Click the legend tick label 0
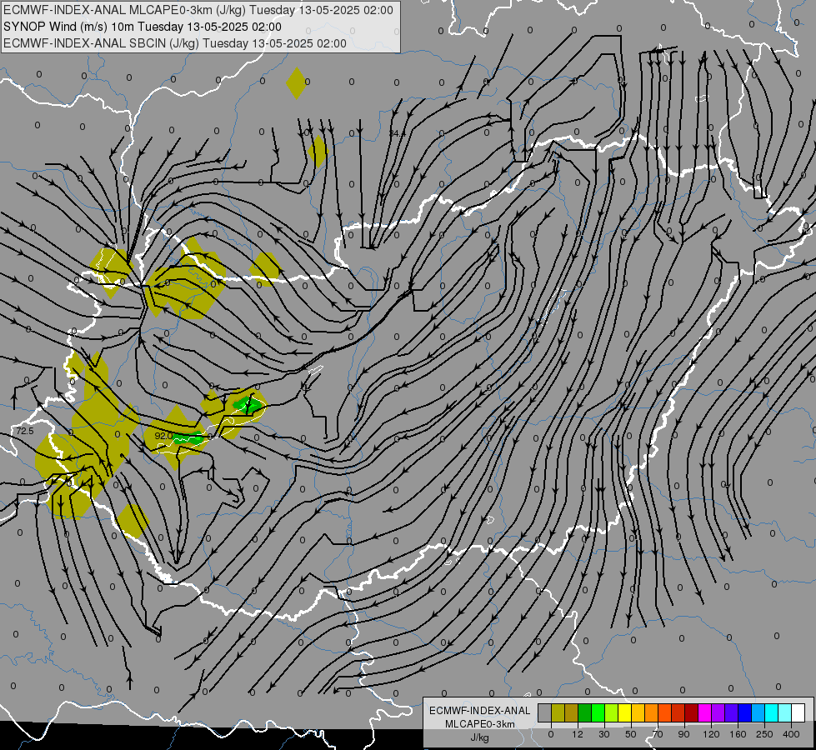816x750 pixels. click(551, 734)
